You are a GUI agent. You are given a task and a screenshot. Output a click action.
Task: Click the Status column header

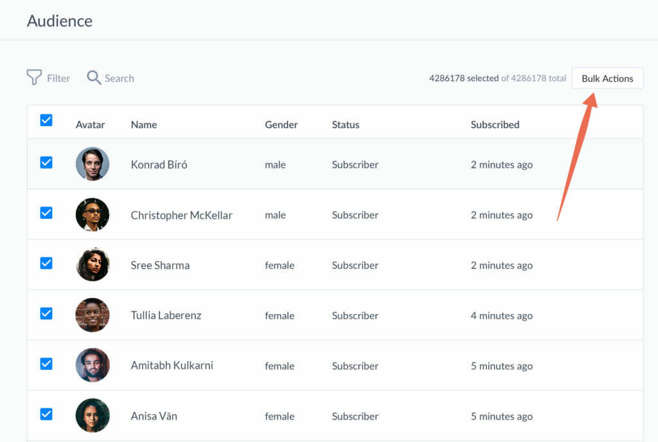345,124
